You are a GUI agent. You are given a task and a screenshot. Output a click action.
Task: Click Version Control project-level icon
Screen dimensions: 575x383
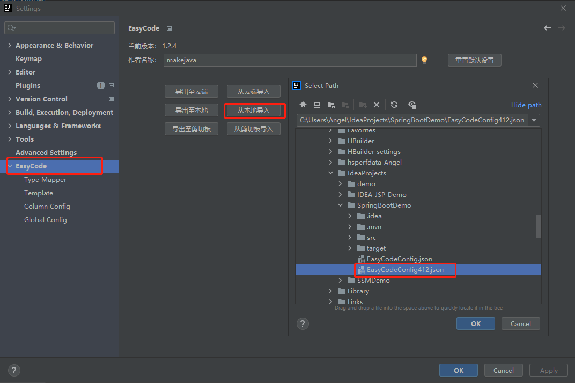click(111, 99)
